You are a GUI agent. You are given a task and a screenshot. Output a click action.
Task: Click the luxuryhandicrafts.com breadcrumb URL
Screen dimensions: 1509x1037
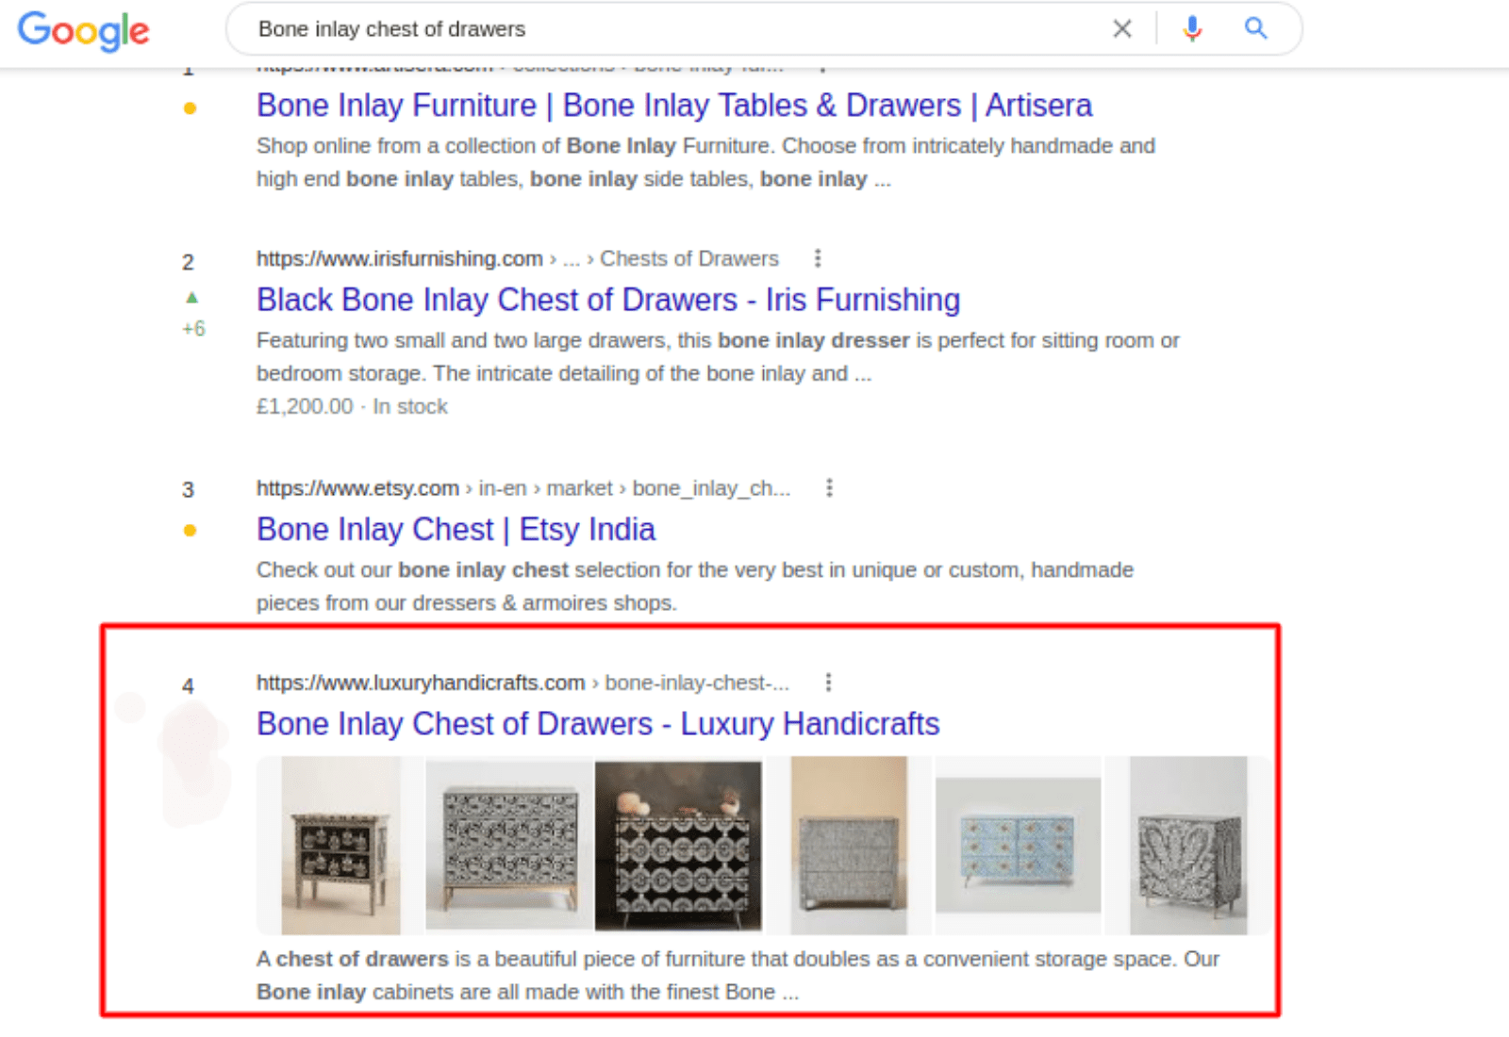point(419,682)
